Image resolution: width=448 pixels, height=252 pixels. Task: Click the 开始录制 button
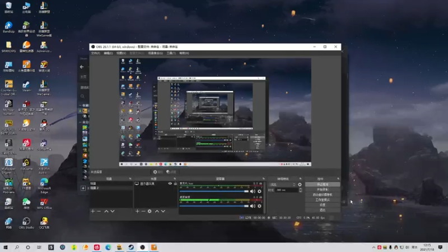(x=323, y=189)
